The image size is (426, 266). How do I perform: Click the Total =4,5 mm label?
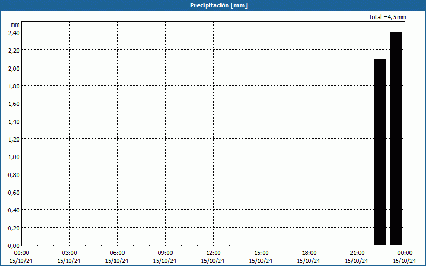tap(387, 17)
